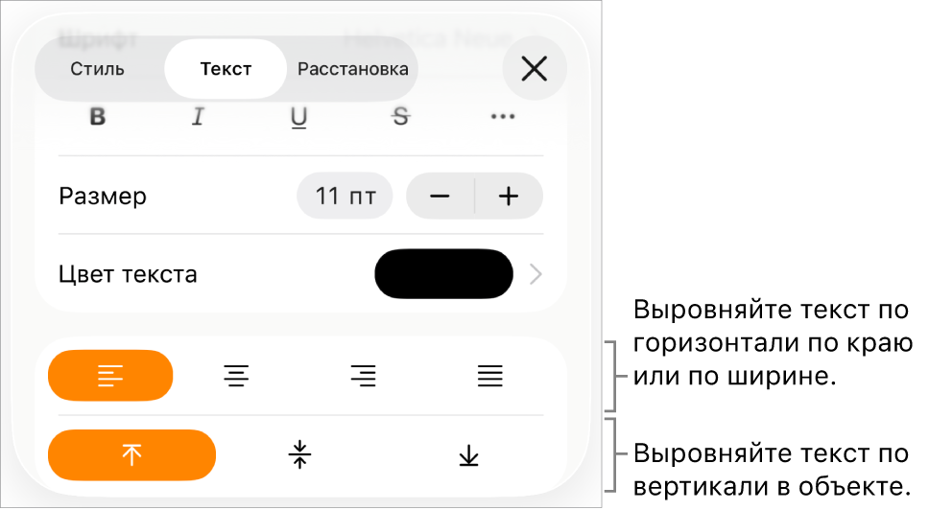The width and height of the screenshot is (929, 510).
Task: Switch to the Стиль tab
Action: [x=97, y=69]
